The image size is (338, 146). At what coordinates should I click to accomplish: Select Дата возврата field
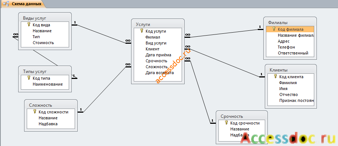click(x=158, y=73)
